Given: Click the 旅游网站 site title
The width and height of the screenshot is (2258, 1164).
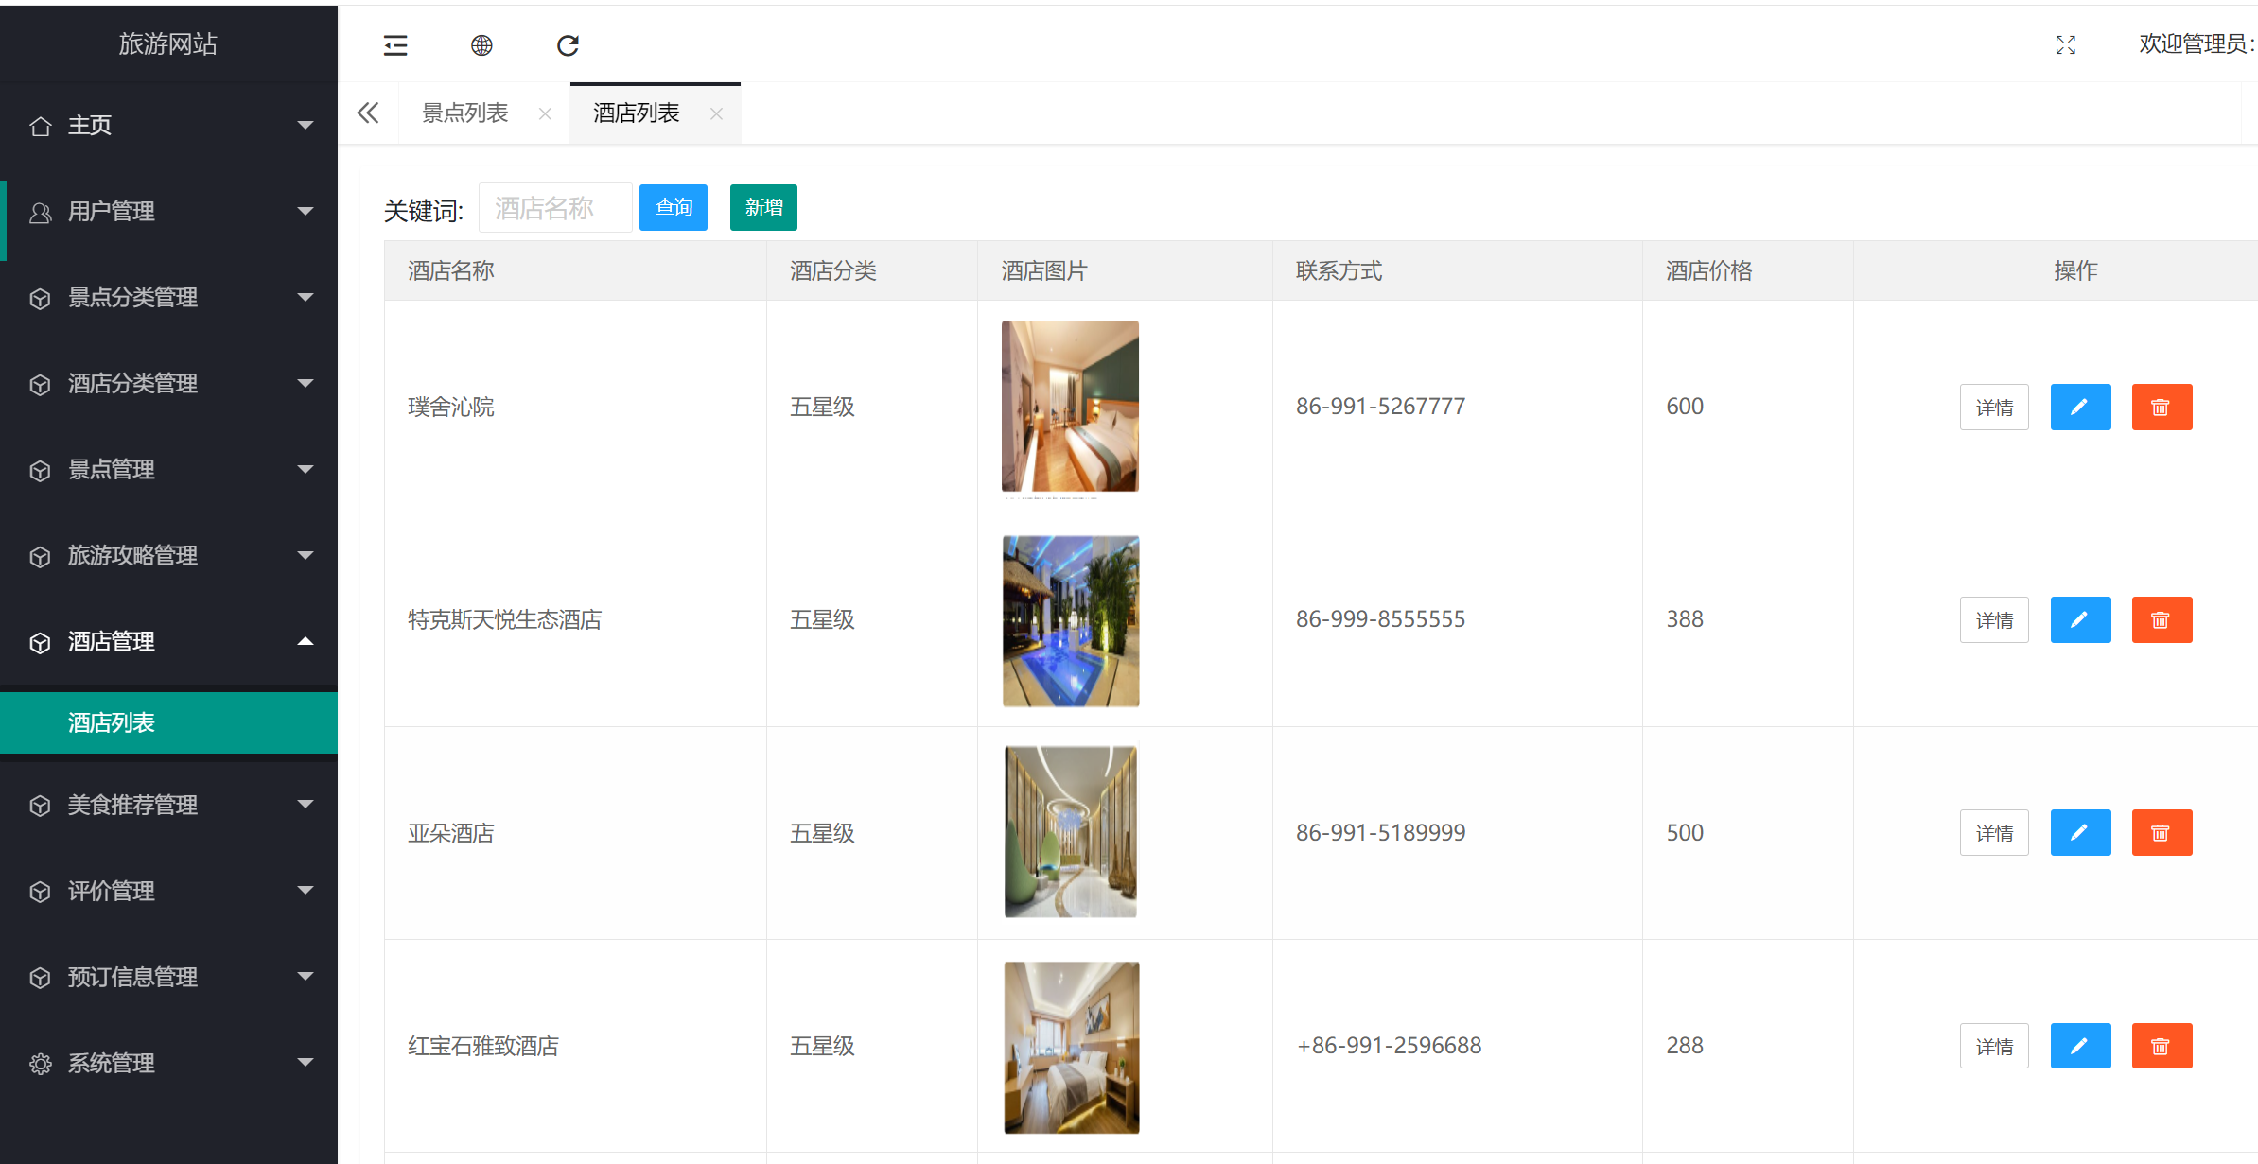Looking at the screenshot, I should click(x=168, y=43).
